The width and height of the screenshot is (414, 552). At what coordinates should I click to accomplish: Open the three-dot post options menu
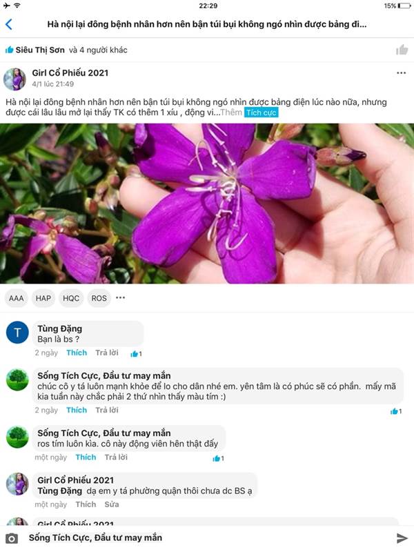[402, 73]
